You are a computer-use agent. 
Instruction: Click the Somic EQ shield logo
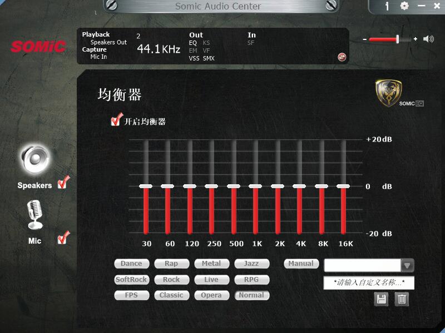[x=388, y=93]
